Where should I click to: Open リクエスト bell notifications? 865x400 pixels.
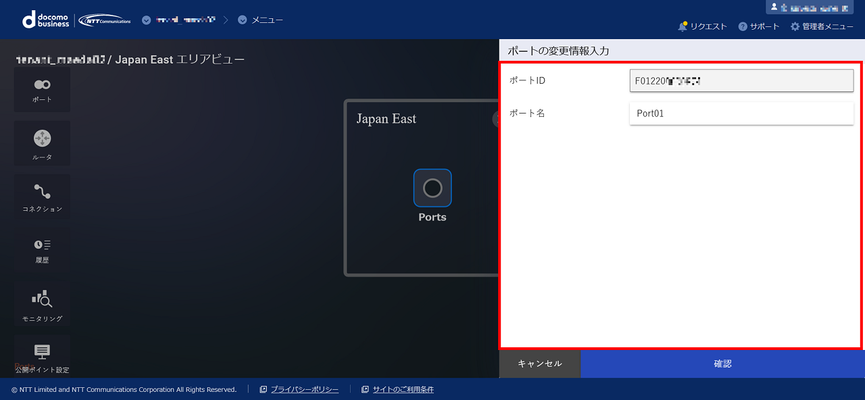pyautogui.click(x=703, y=26)
